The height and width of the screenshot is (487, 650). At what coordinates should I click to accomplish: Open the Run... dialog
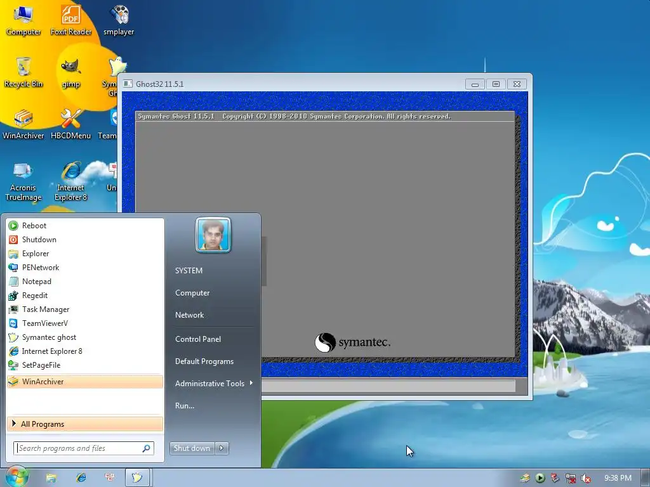(x=185, y=406)
